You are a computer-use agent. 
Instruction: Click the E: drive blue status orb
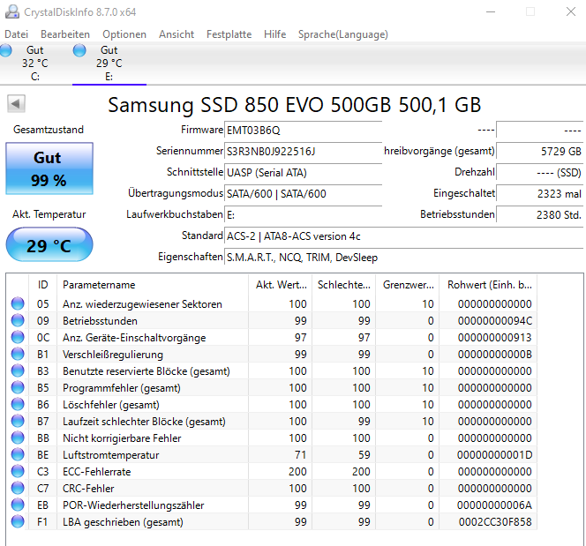[x=79, y=50]
